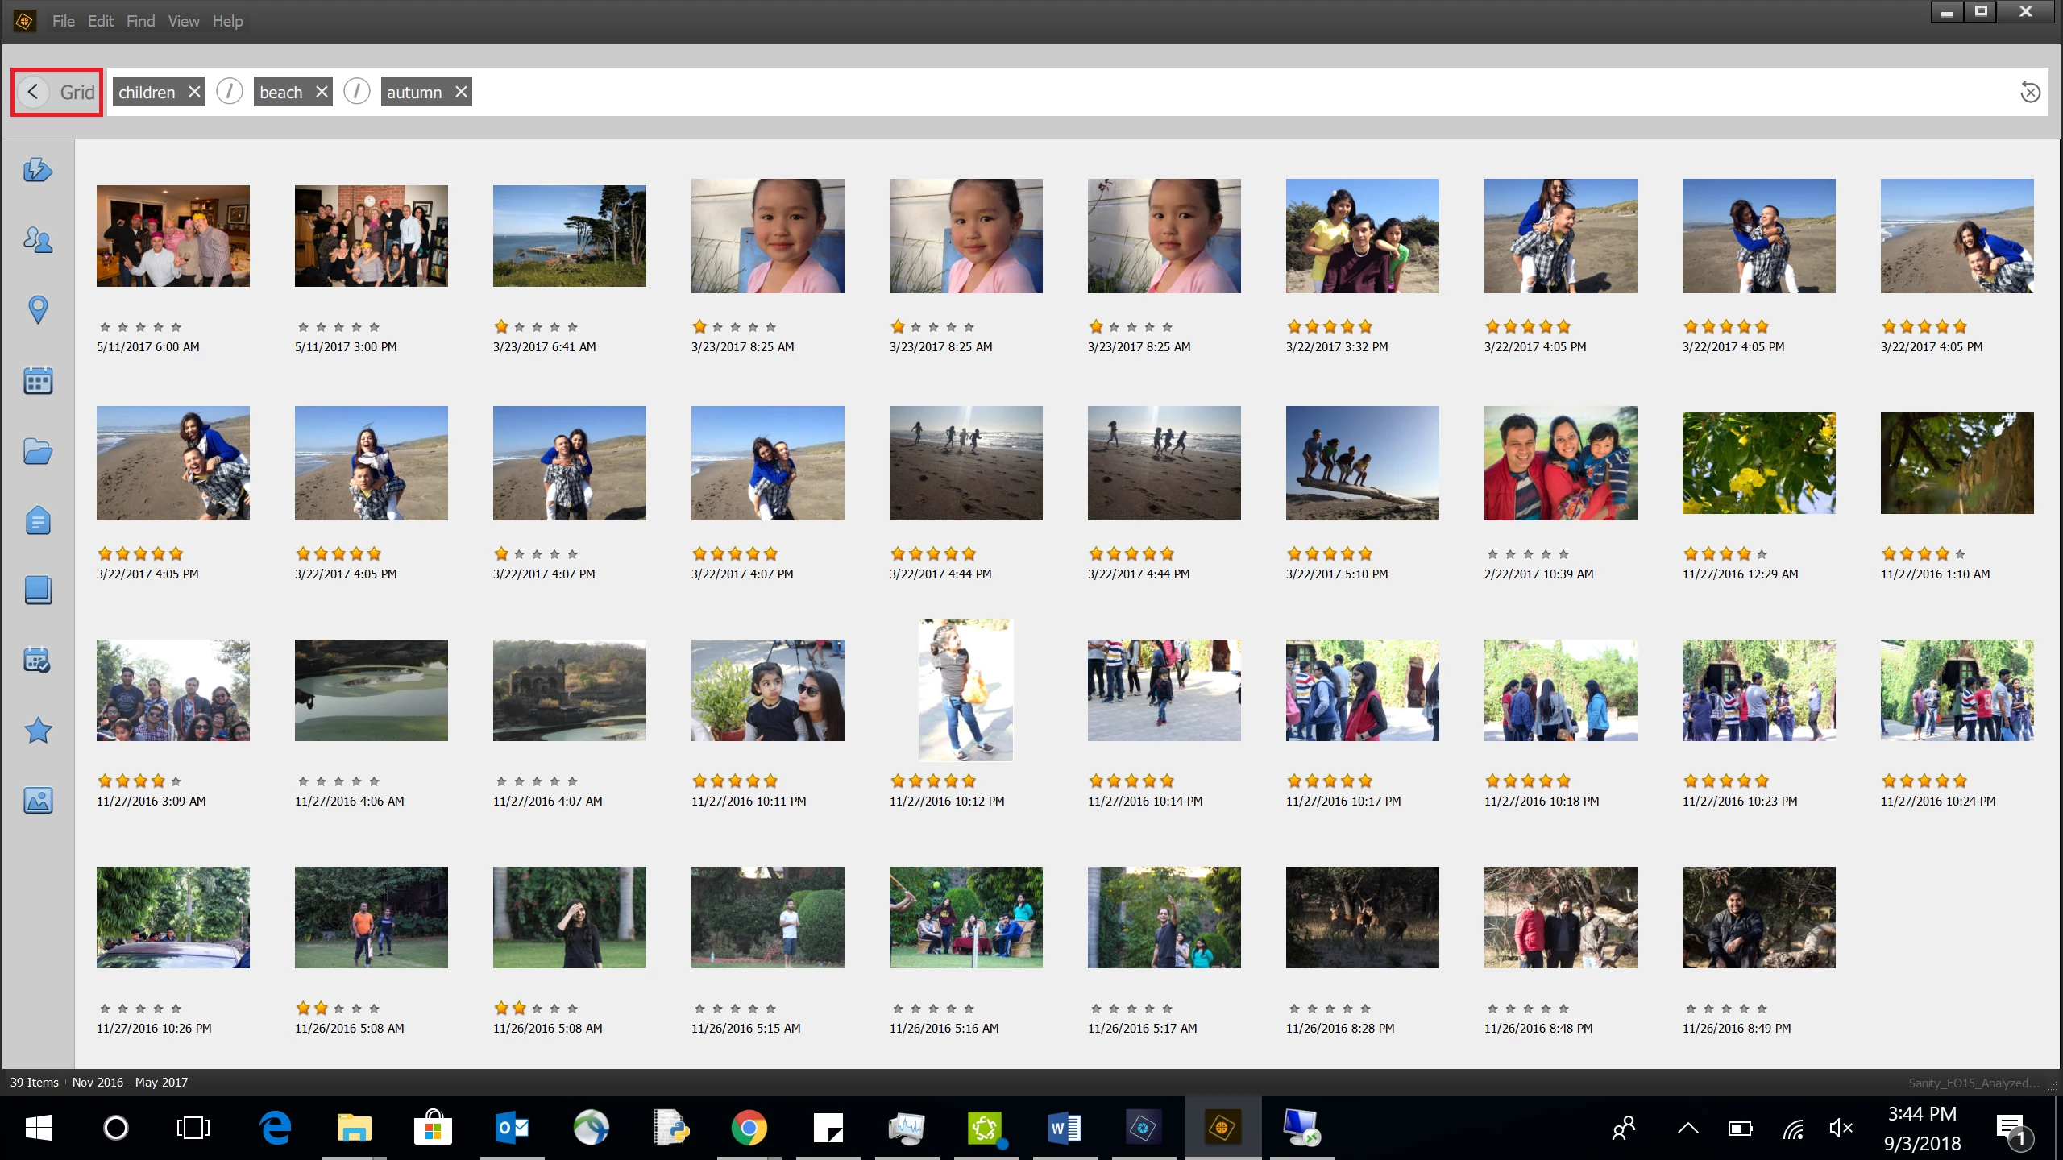Show hidden system tray icons

[x=1687, y=1128]
